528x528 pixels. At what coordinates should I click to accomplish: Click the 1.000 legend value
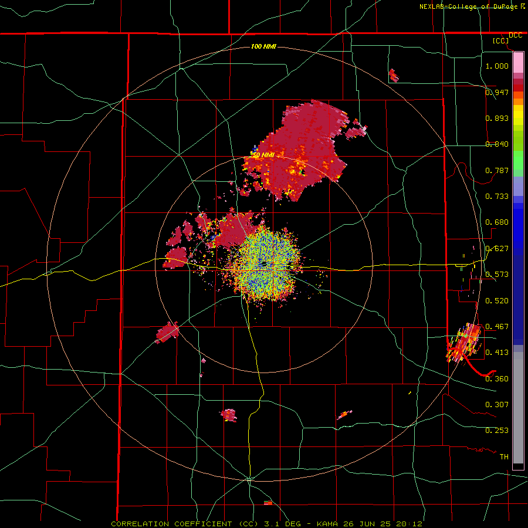click(x=497, y=66)
